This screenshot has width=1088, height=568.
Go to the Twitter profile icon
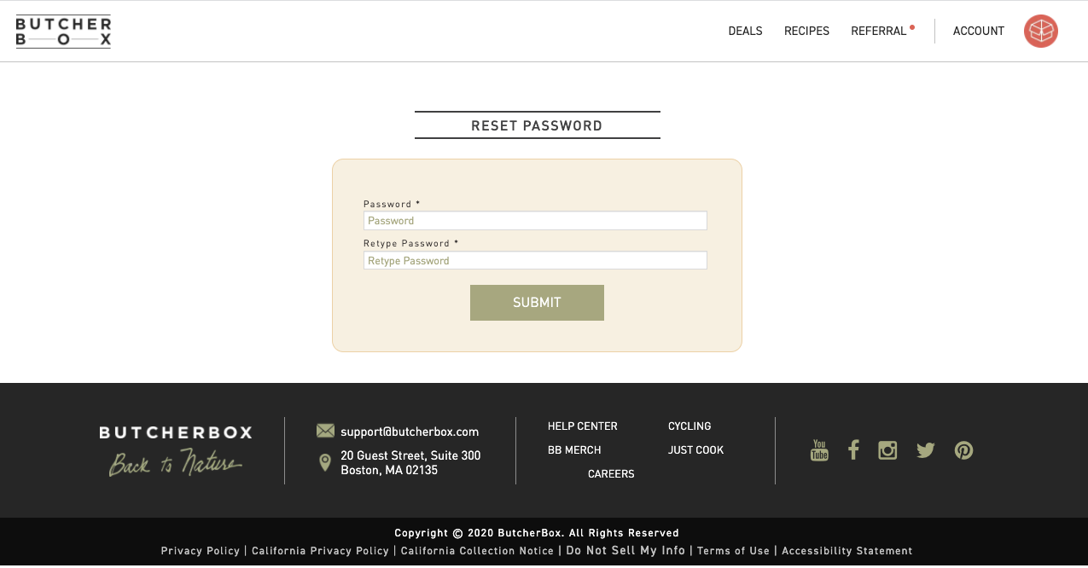[x=926, y=450]
